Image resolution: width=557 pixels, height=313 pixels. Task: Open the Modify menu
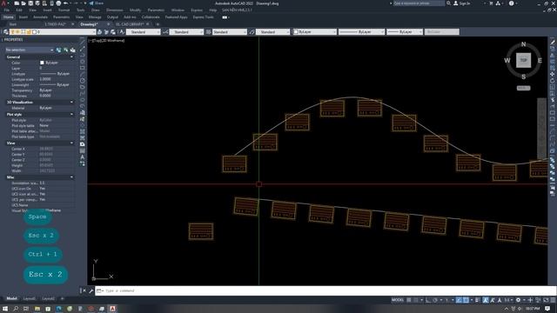pos(135,10)
